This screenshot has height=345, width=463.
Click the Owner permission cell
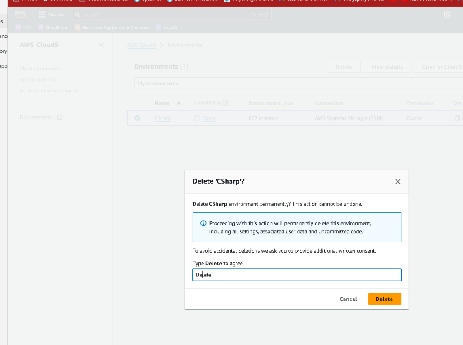tap(414, 118)
